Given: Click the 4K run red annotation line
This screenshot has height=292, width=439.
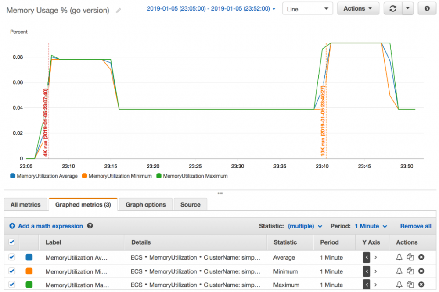Looking at the screenshot, I should tap(49, 101).
